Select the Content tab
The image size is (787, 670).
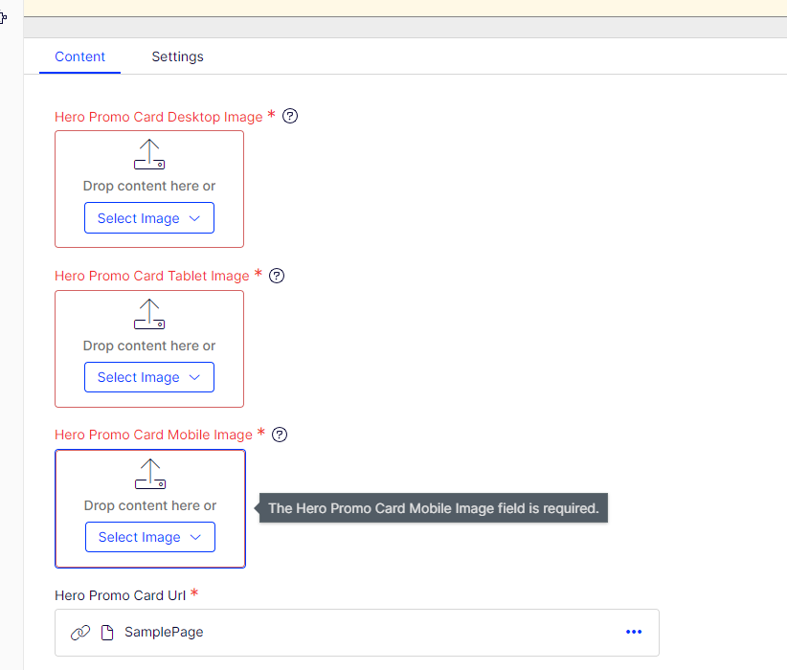click(x=79, y=56)
